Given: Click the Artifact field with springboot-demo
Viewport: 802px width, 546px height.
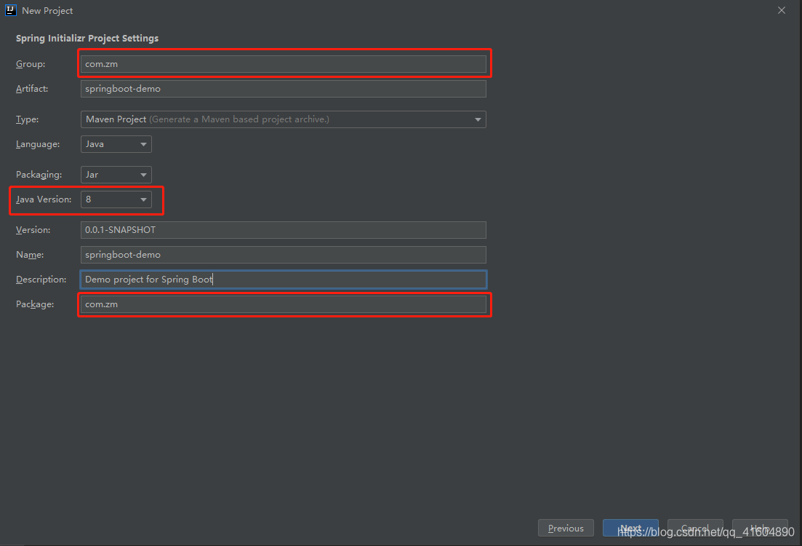Looking at the screenshot, I should pyautogui.click(x=283, y=89).
